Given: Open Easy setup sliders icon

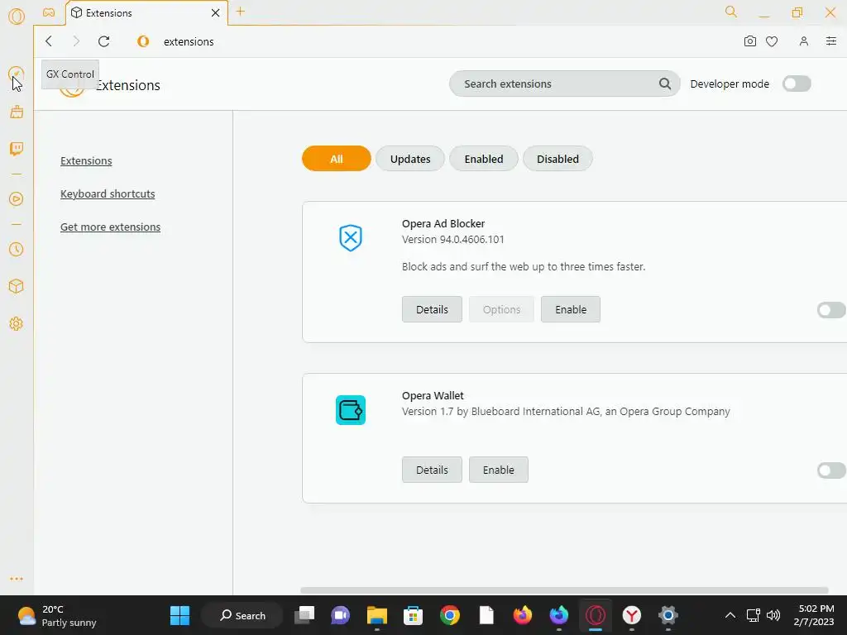Looking at the screenshot, I should (x=830, y=41).
